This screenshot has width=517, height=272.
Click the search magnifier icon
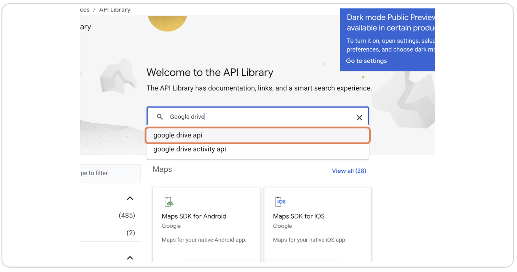[x=160, y=116]
